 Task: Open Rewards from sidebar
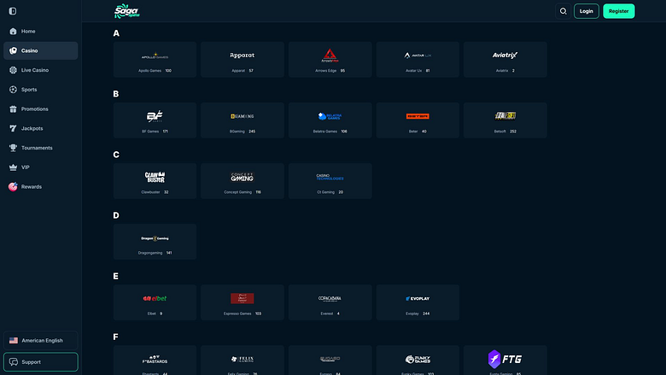(40, 187)
